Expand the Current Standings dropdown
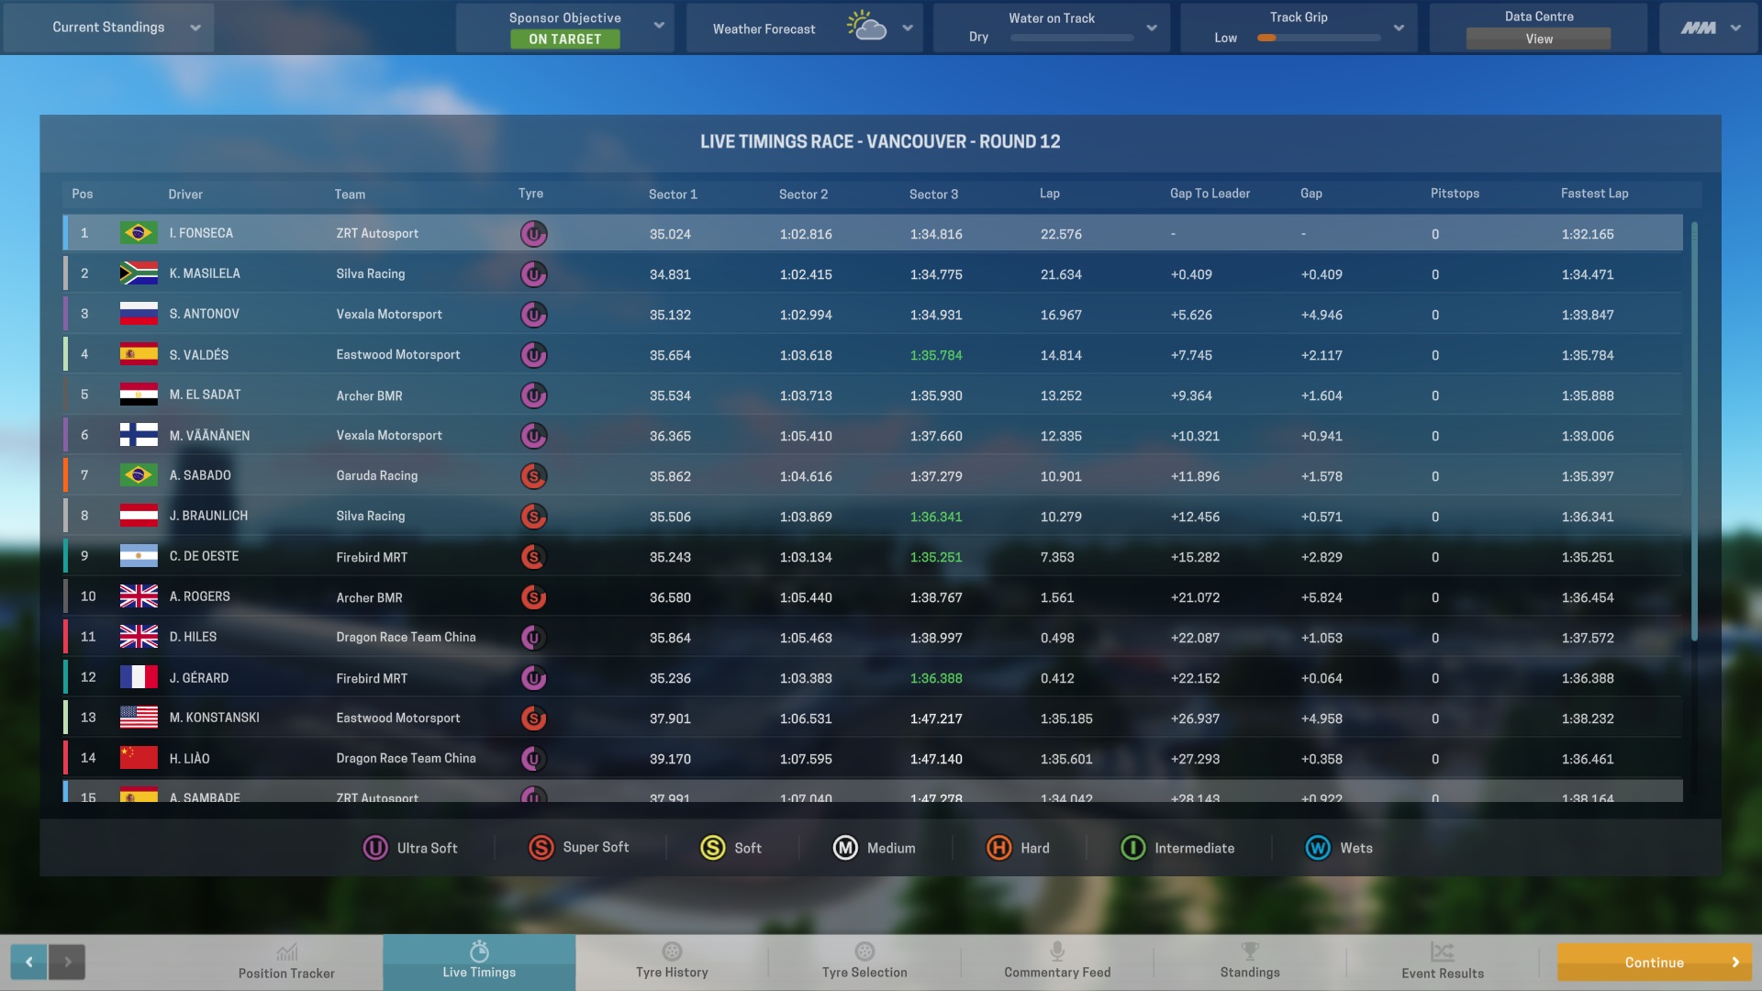The image size is (1762, 991). pos(195,28)
